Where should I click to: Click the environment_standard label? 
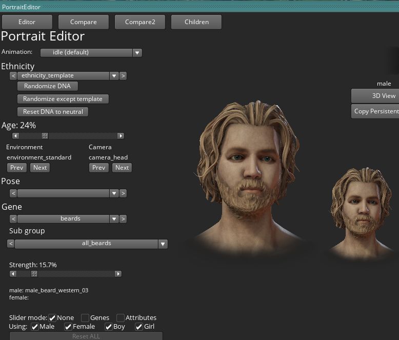(39, 157)
